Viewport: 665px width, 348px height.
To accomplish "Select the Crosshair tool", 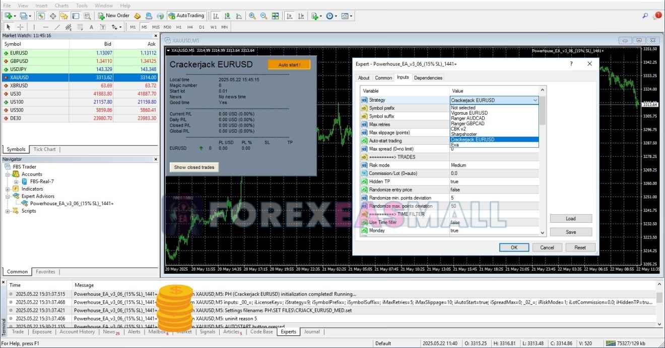I will pos(20,27).
